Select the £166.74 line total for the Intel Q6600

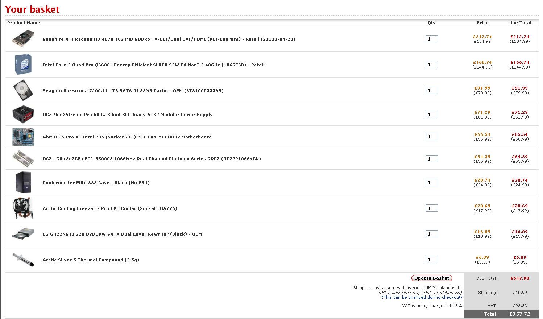pos(520,62)
